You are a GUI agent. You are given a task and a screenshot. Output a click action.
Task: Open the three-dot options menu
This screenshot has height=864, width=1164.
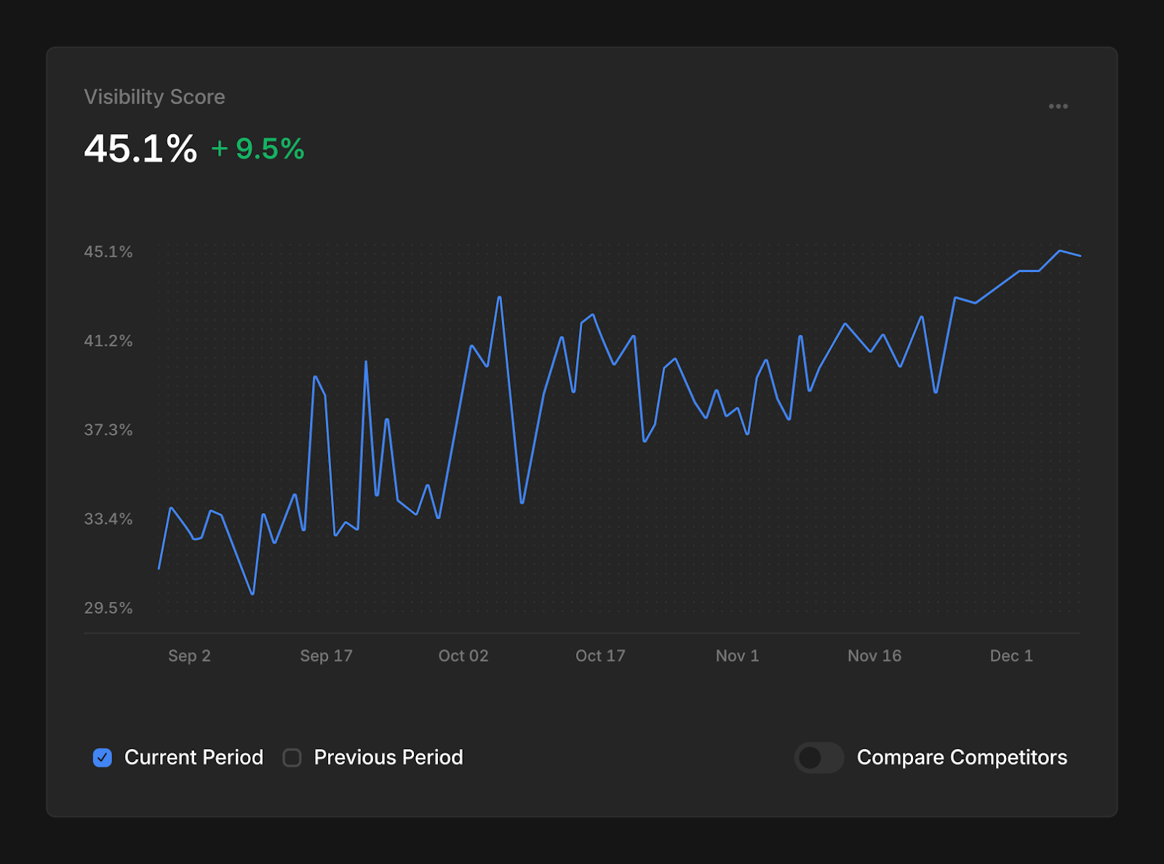coord(1059,106)
